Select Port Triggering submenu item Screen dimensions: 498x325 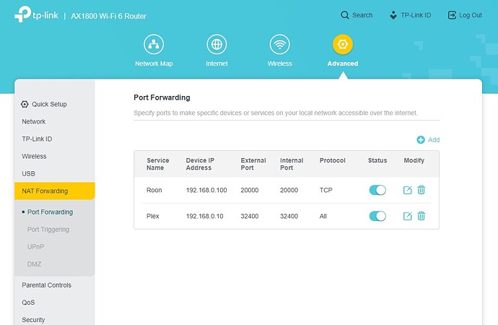coord(48,230)
